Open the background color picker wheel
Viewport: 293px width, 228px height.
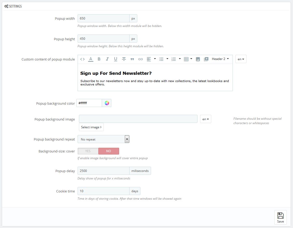pyautogui.click(x=107, y=103)
